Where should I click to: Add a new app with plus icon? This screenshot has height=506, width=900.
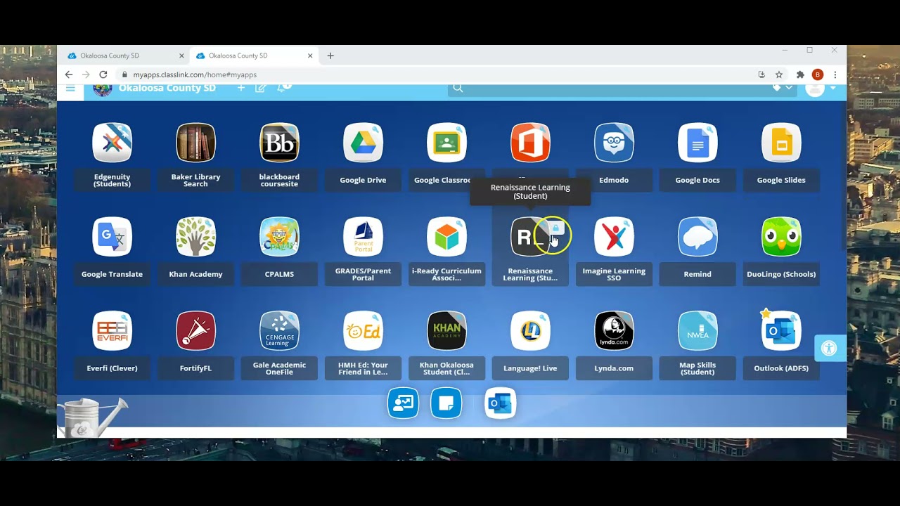(x=241, y=88)
